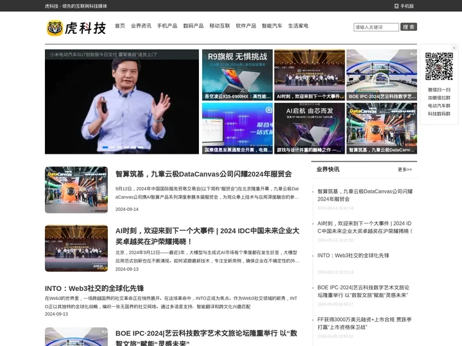Open the 智算筑基 DataCanvas banner thumbnail
This screenshot has height=346, width=462.
point(382,128)
